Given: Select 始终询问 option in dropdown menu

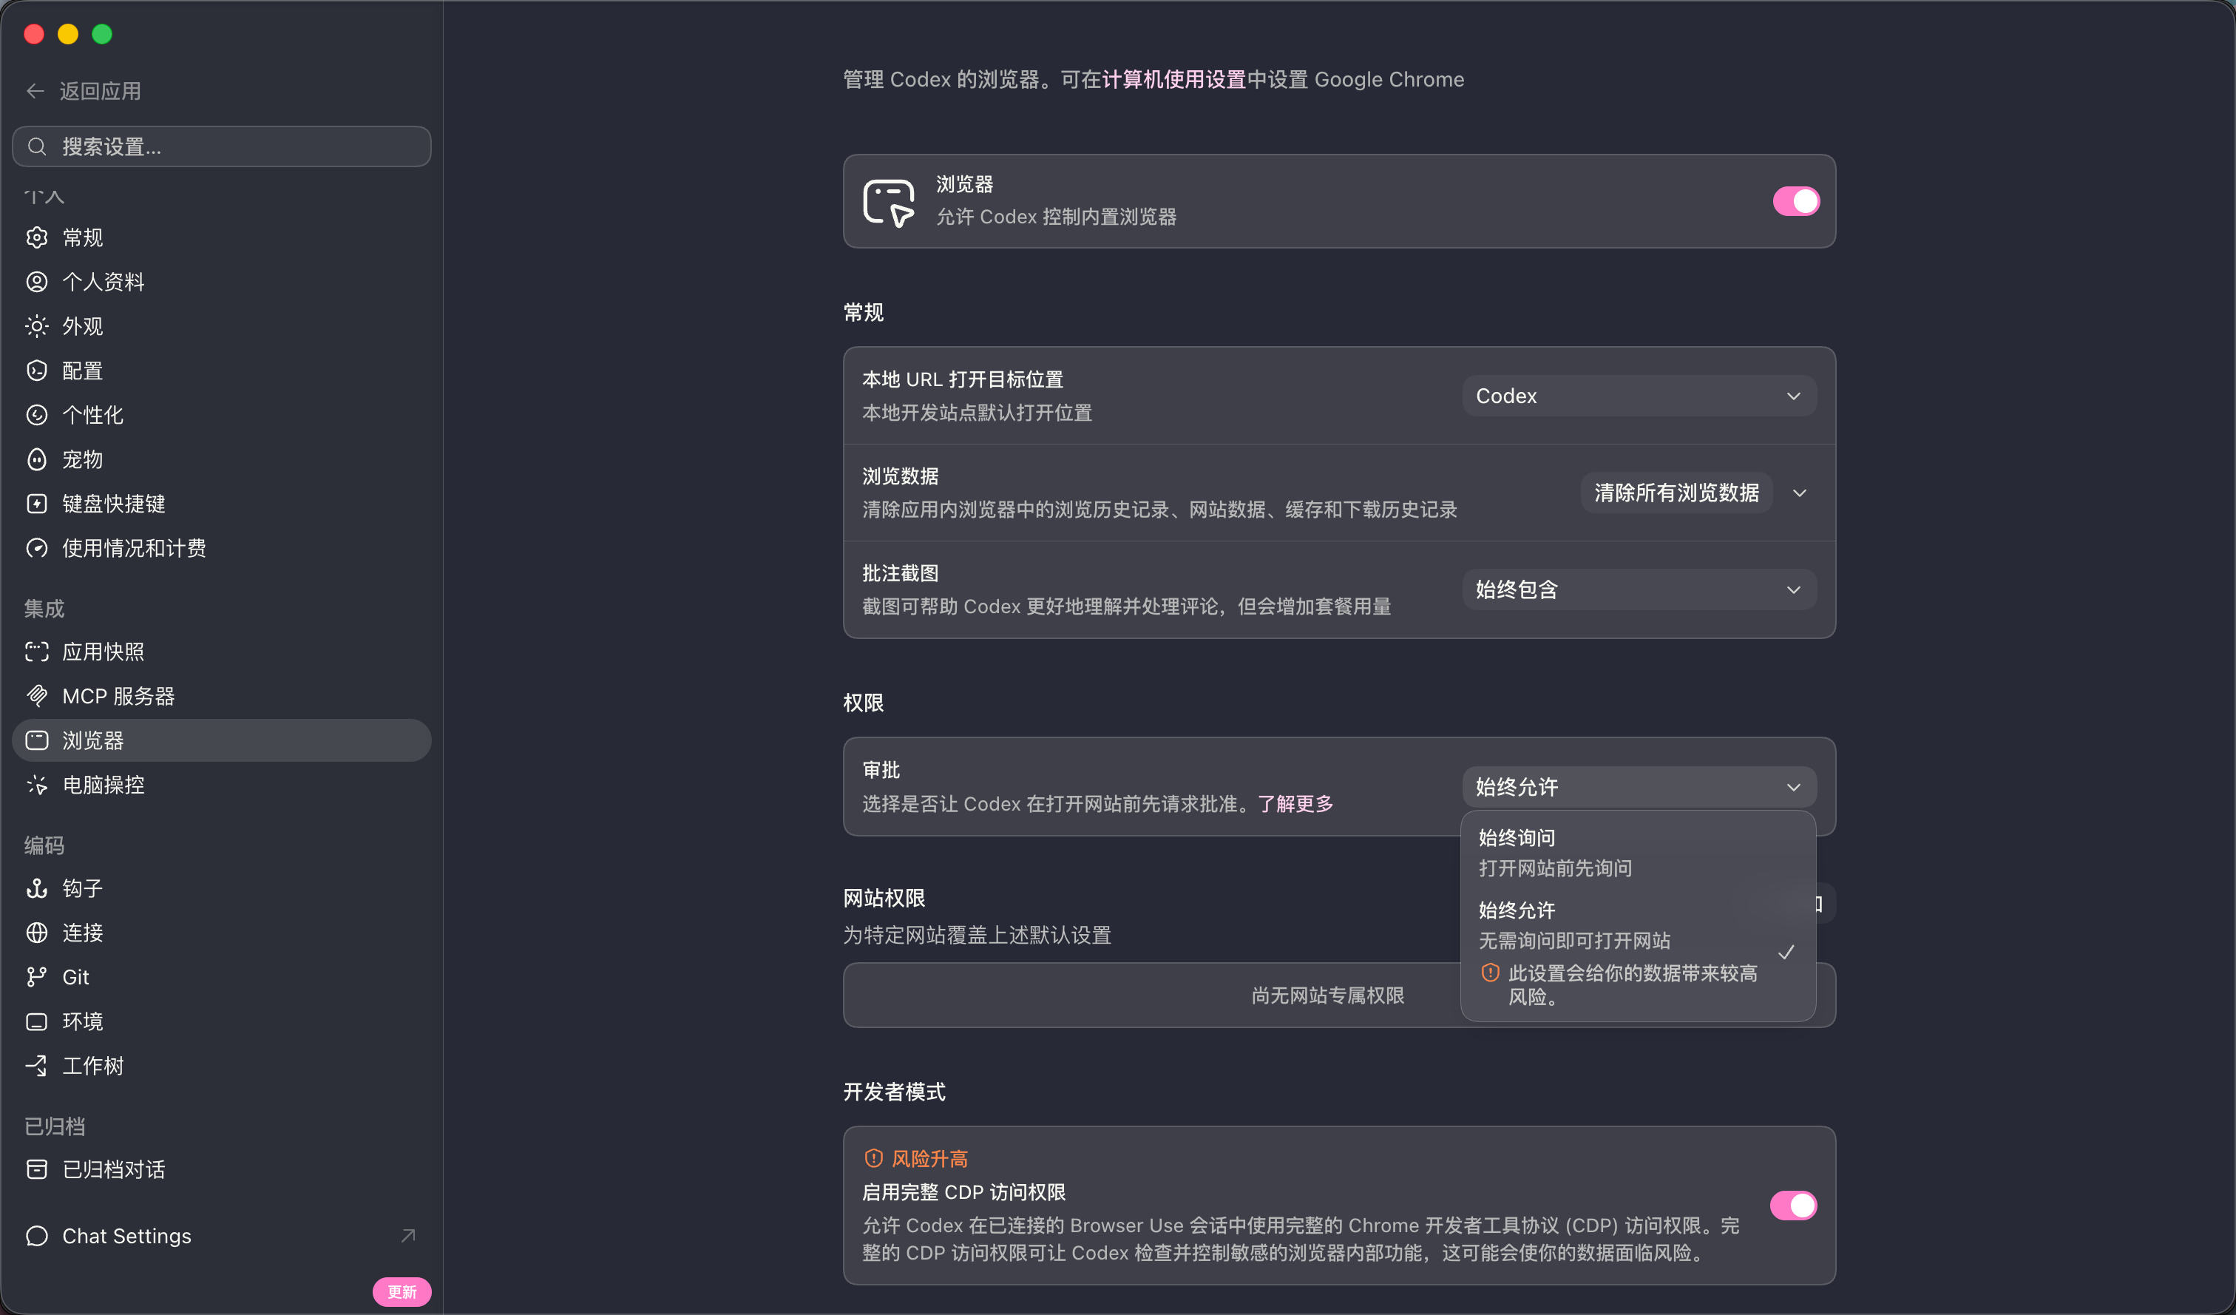Looking at the screenshot, I should click(x=1638, y=852).
